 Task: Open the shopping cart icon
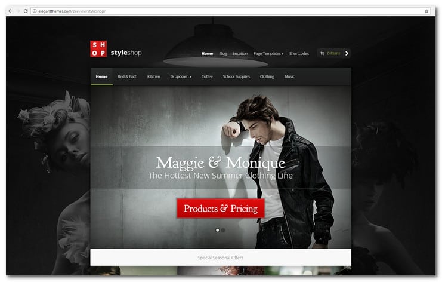pyautogui.click(x=322, y=53)
